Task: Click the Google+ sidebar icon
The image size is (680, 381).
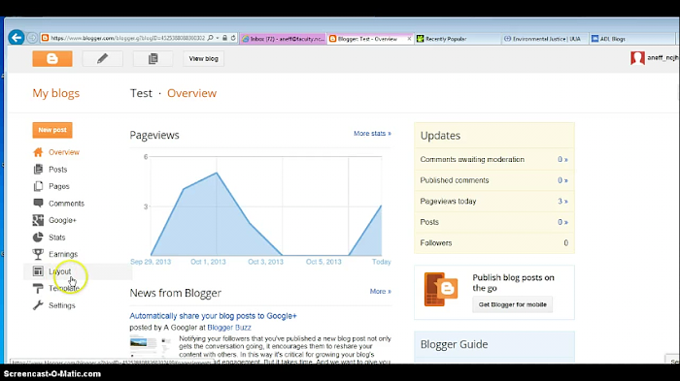Action: click(38, 220)
